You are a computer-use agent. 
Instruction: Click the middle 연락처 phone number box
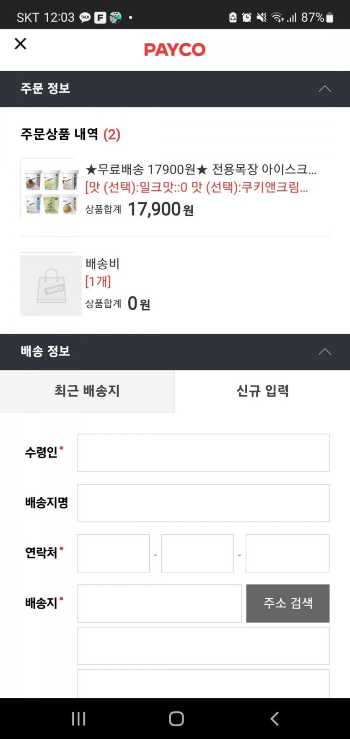(197, 553)
